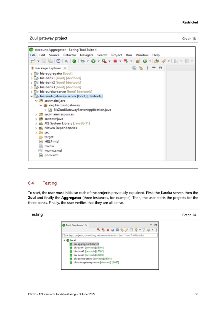Click the globe open-browser icon in Boot Dashboard
Screen dimensions: 219x310
click(113, 230)
